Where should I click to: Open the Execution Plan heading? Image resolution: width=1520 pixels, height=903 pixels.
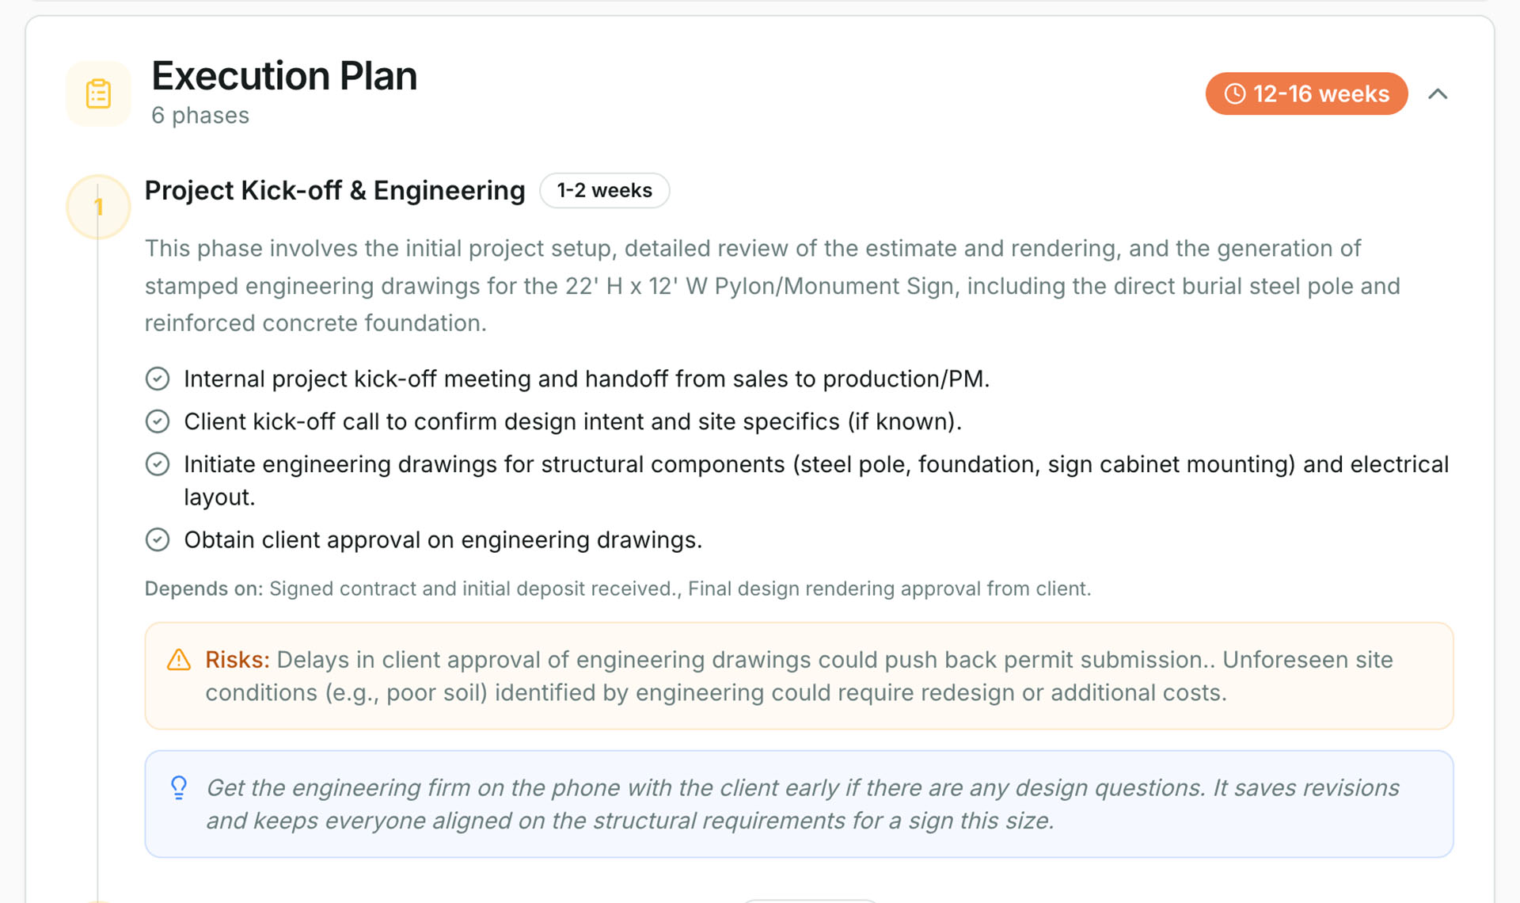coord(284,76)
